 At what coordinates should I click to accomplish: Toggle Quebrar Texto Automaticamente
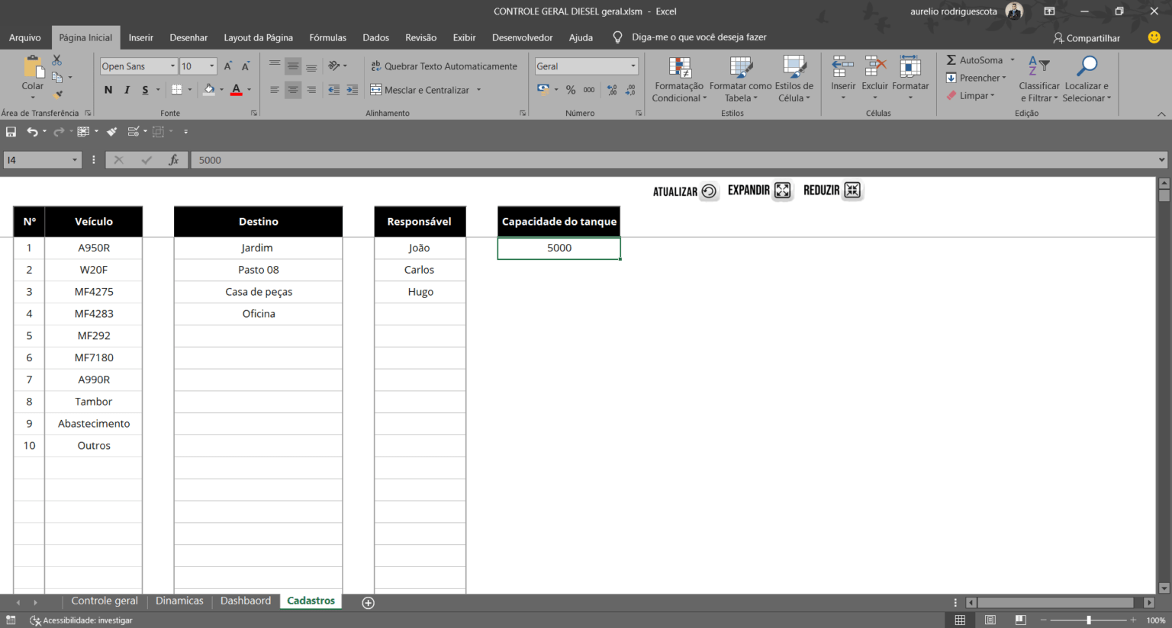click(444, 66)
